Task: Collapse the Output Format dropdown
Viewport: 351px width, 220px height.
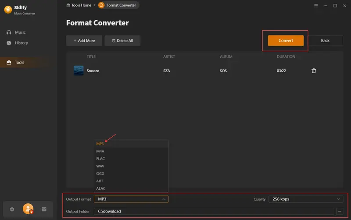Action: coord(131,199)
